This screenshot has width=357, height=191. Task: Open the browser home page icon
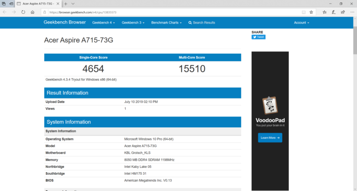coord(32,12)
